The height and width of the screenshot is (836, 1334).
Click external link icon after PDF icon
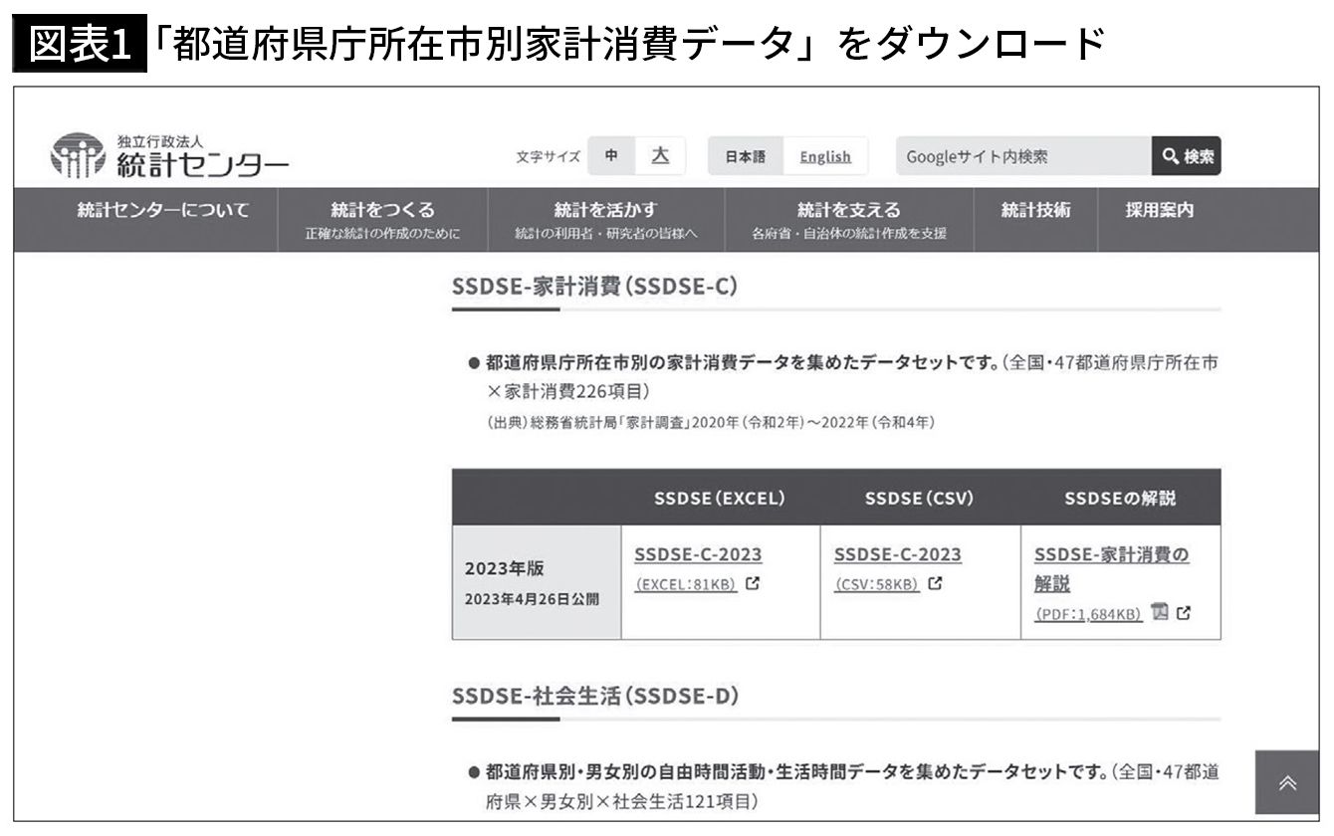coord(1183,613)
